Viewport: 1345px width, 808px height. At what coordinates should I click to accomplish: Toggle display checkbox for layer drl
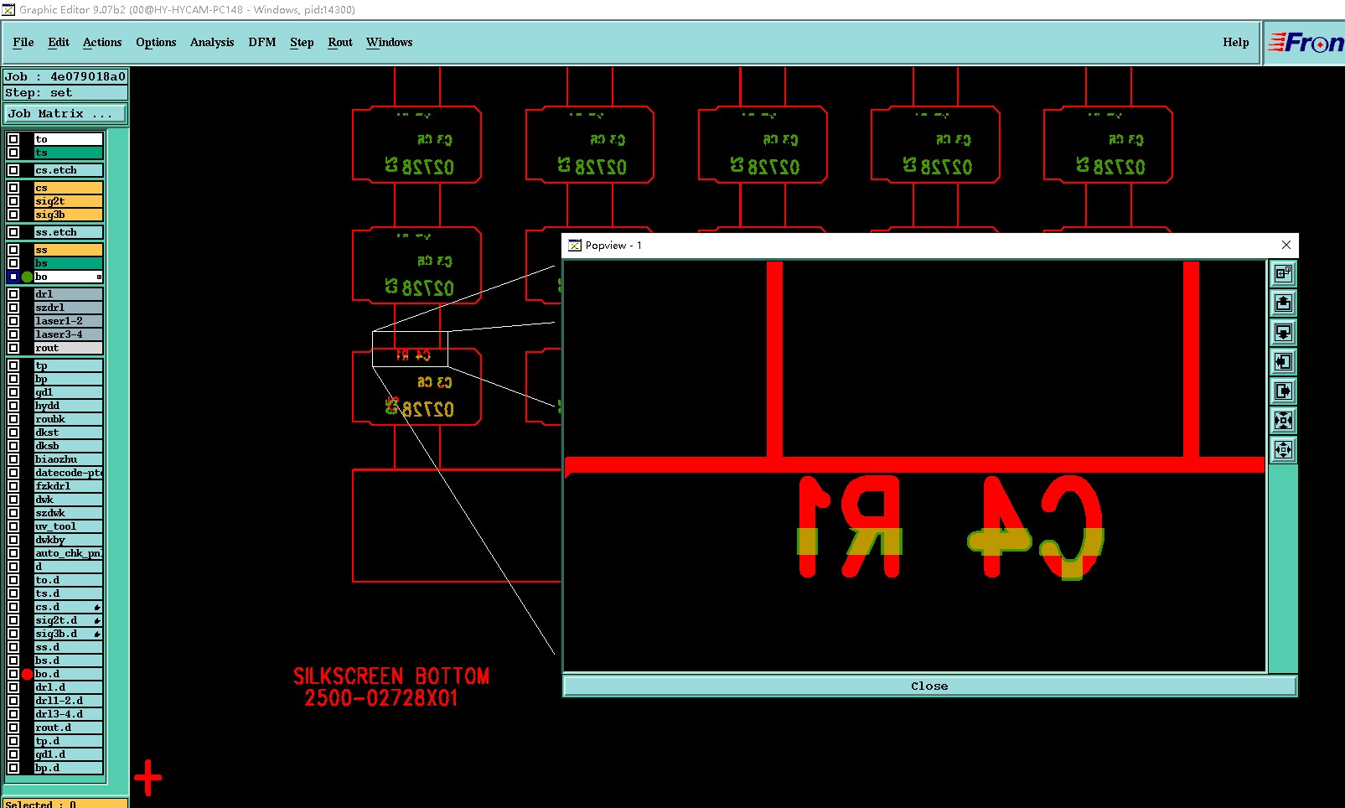(x=13, y=294)
